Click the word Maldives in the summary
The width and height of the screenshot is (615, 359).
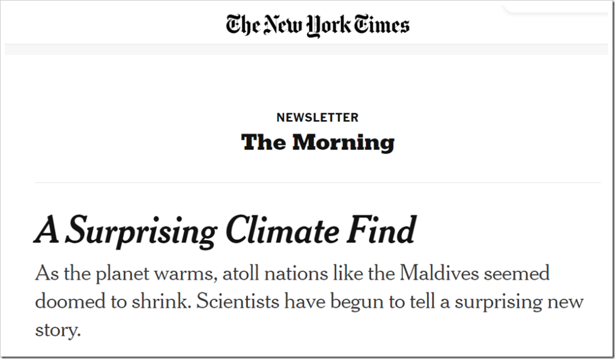pyautogui.click(x=439, y=273)
